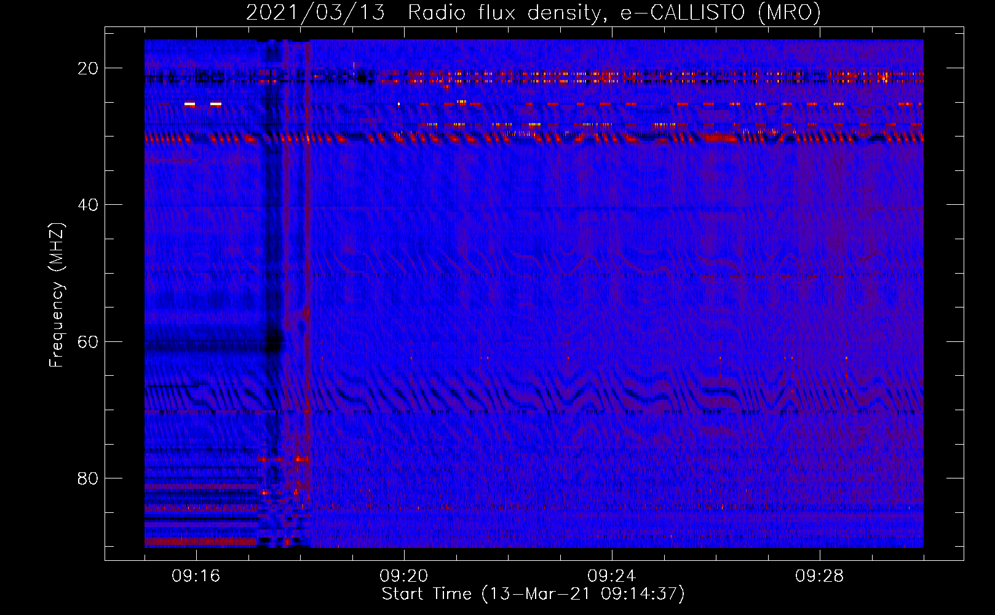
Task: Click the '09:16' time tick label
Action: pyautogui.click(x=196, y=576)
